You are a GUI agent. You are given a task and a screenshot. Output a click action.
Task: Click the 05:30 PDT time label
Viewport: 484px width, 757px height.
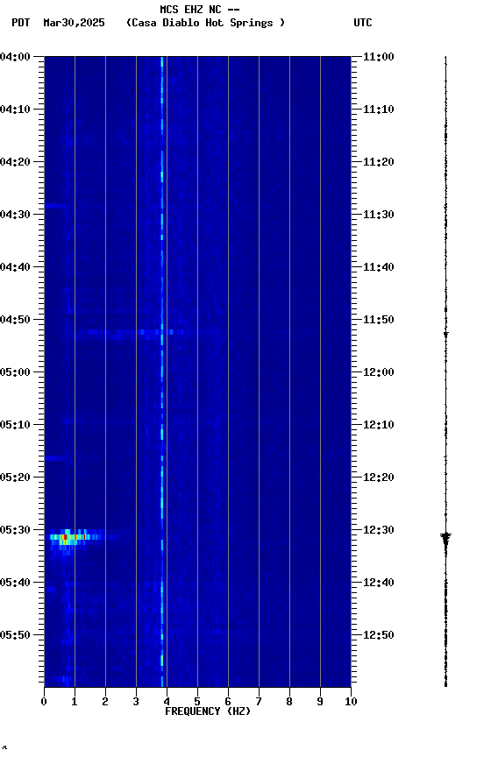[x=15, y=531]
